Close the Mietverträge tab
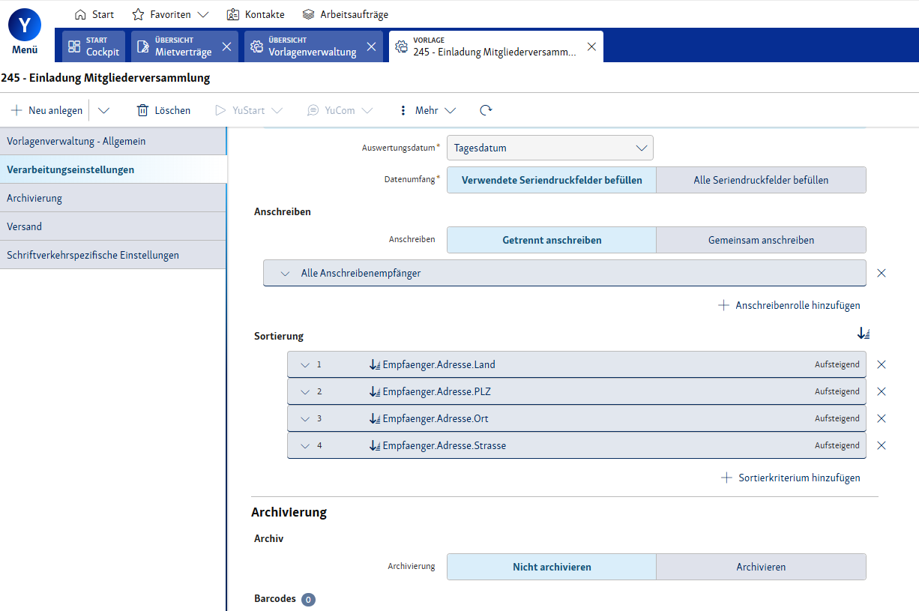 [227, 46]
